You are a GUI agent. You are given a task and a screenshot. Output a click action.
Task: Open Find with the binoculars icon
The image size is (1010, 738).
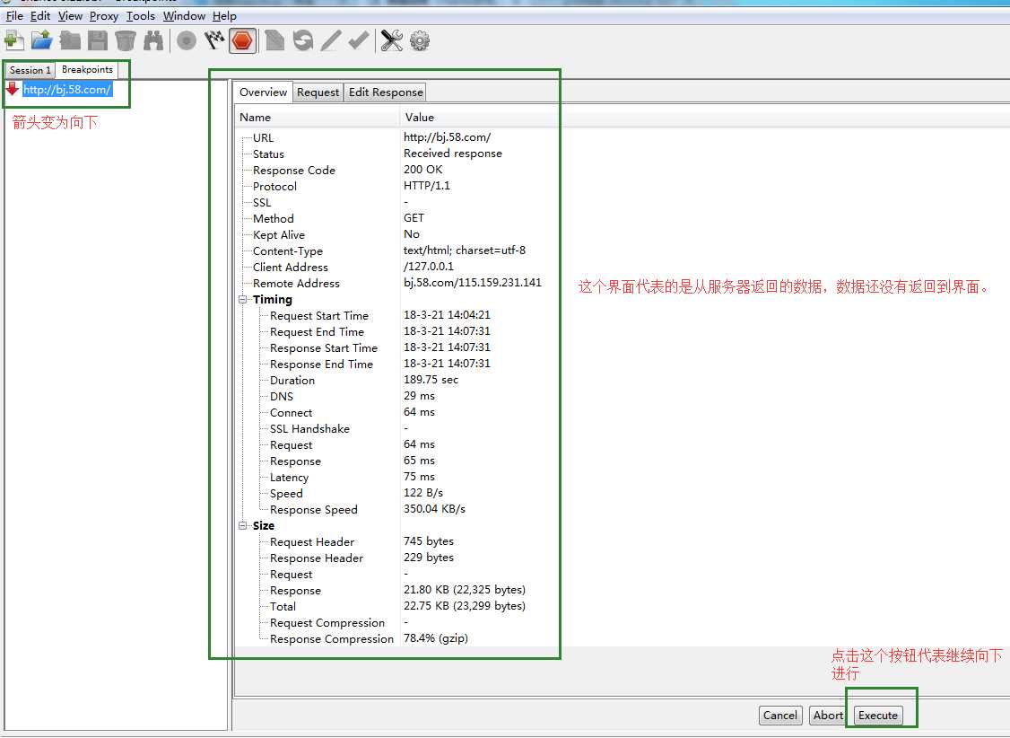point(153,40)
